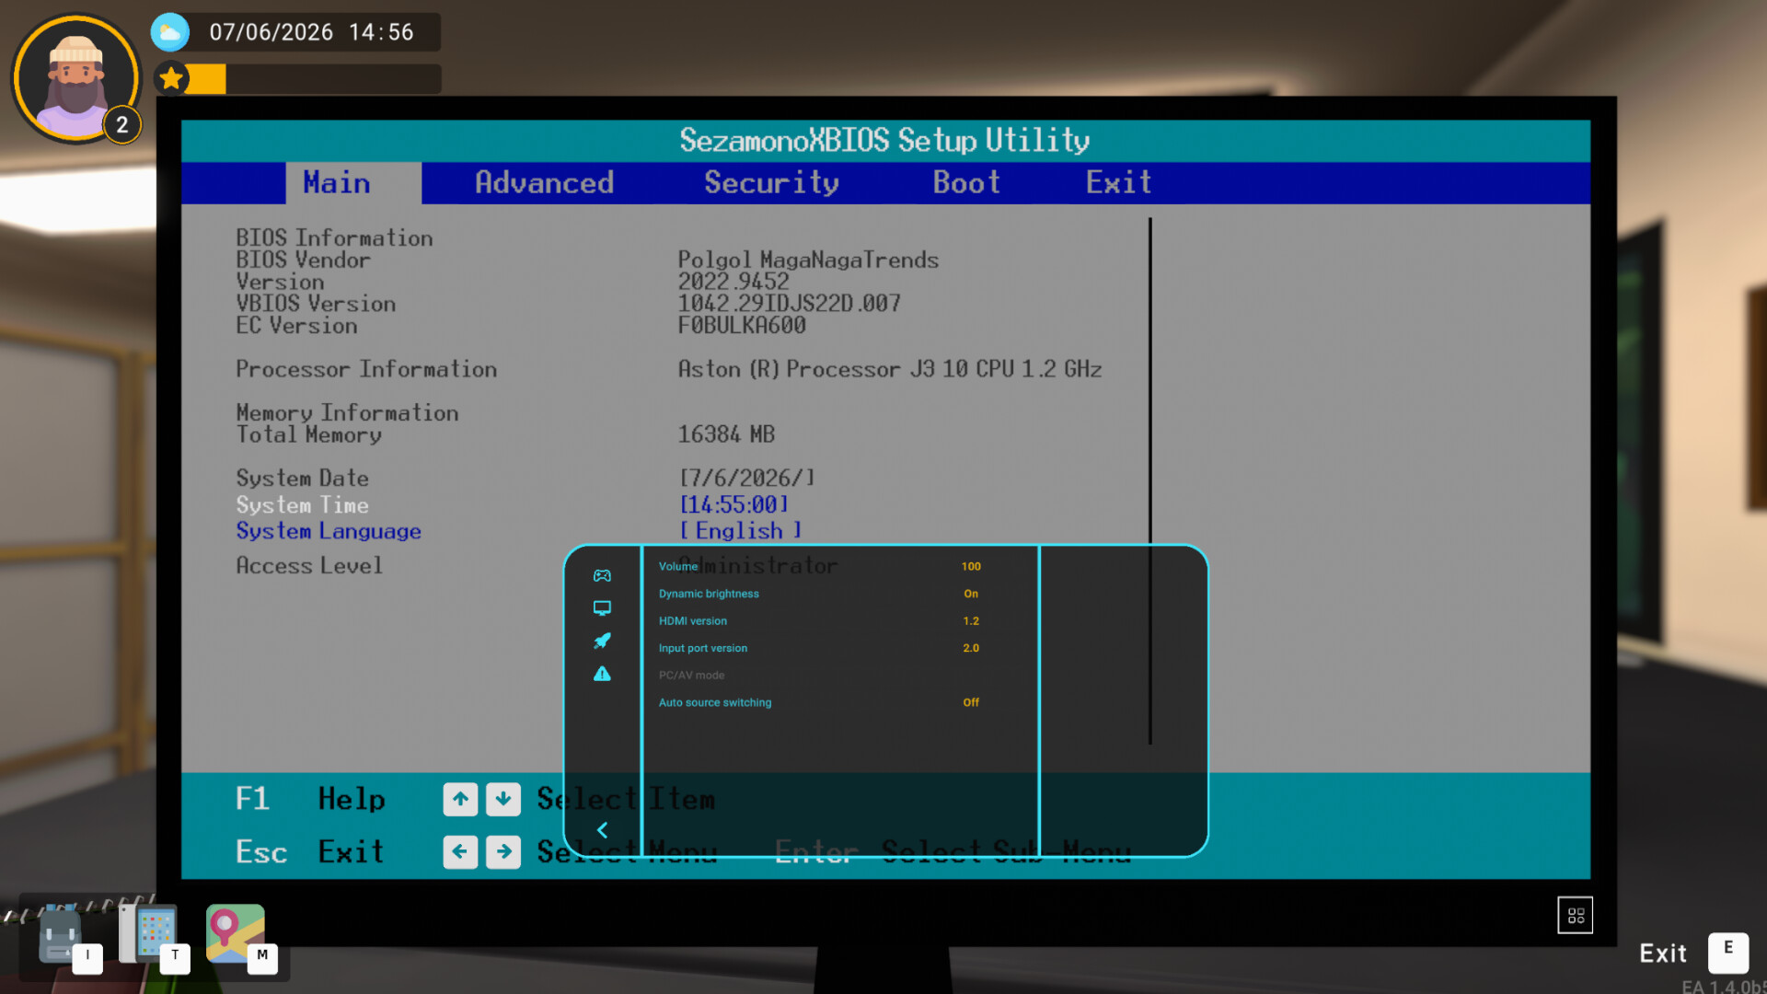Click the Dynamic brightness label
Viewport: 1767px width, 994px height.
click(709, 594)
